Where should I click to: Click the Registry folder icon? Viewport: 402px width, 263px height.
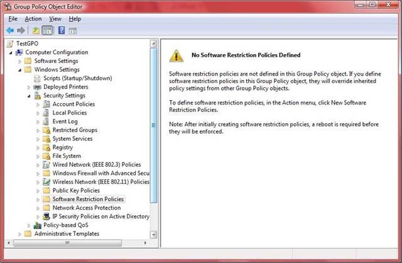[46, 147]
